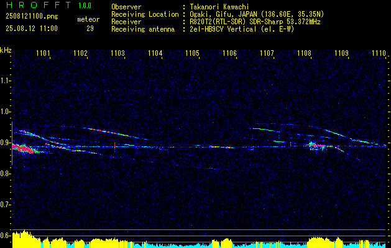Click the Receiving Location label

click(145, 14)
